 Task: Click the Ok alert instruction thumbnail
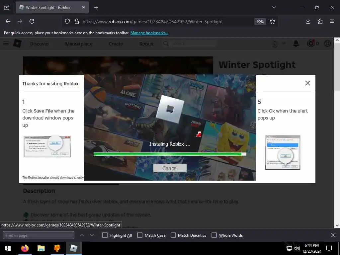tap(283, 152)
